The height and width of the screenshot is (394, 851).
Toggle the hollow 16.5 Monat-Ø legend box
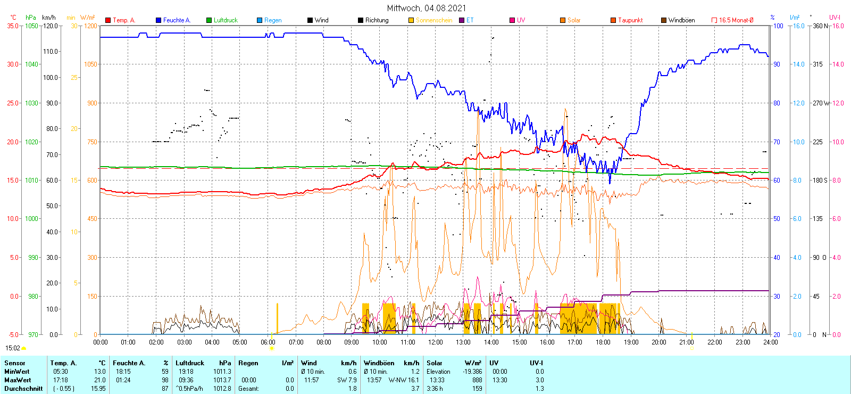(714, 20)
